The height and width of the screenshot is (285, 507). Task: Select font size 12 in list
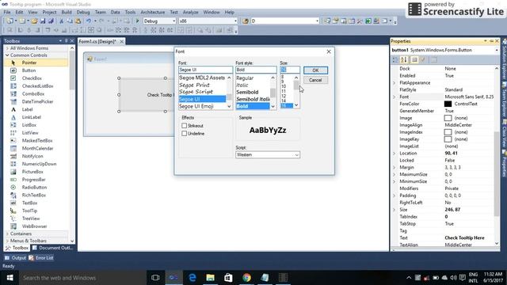[x=284, y=96]
